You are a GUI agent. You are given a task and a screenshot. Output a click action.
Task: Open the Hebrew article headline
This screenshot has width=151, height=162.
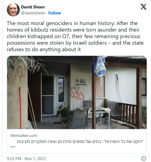coord(80,141)
